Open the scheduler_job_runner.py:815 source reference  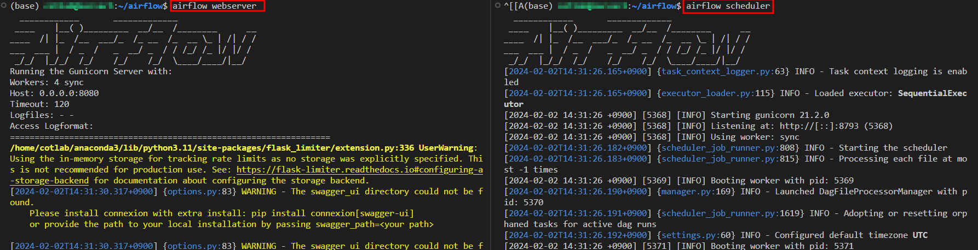tap(728, 159)
